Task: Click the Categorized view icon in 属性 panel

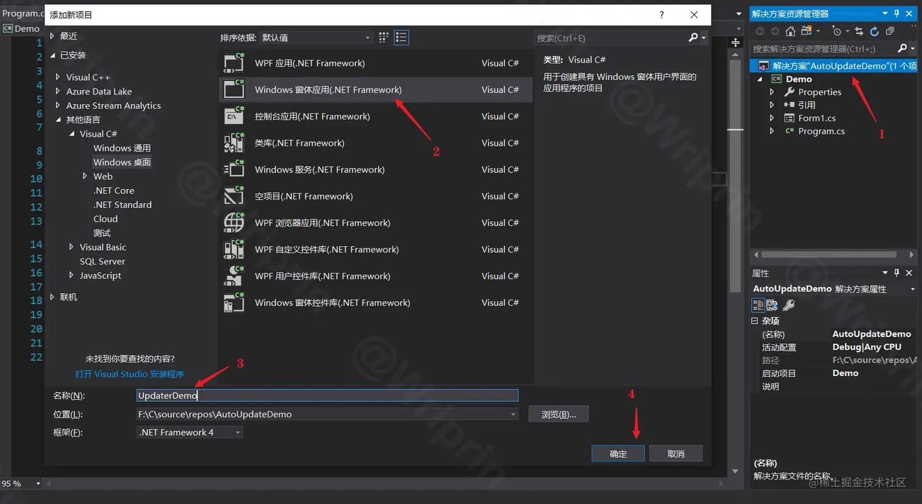Action: coord(758,305)
